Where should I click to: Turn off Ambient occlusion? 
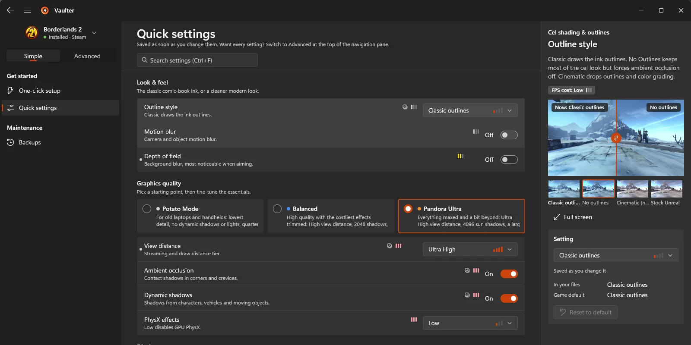[509, 274]
